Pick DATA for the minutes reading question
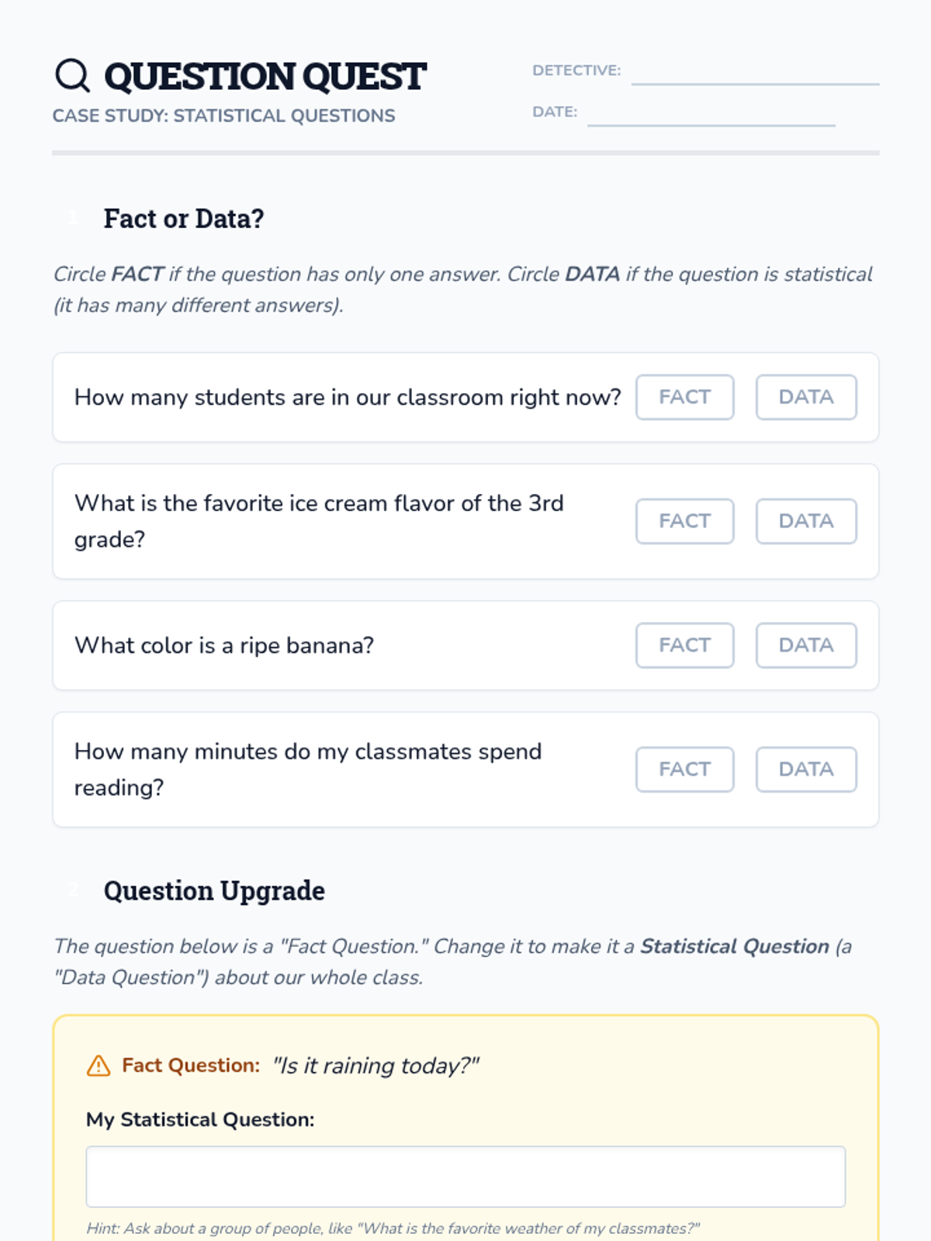This screenshot has width=931, height=1241. tap(806, 769)
